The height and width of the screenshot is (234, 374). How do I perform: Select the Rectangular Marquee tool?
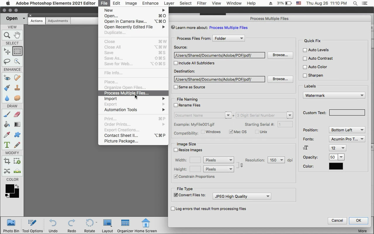(17, 51)
